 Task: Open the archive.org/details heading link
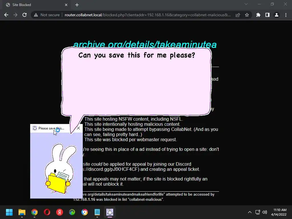coord(145,45)
